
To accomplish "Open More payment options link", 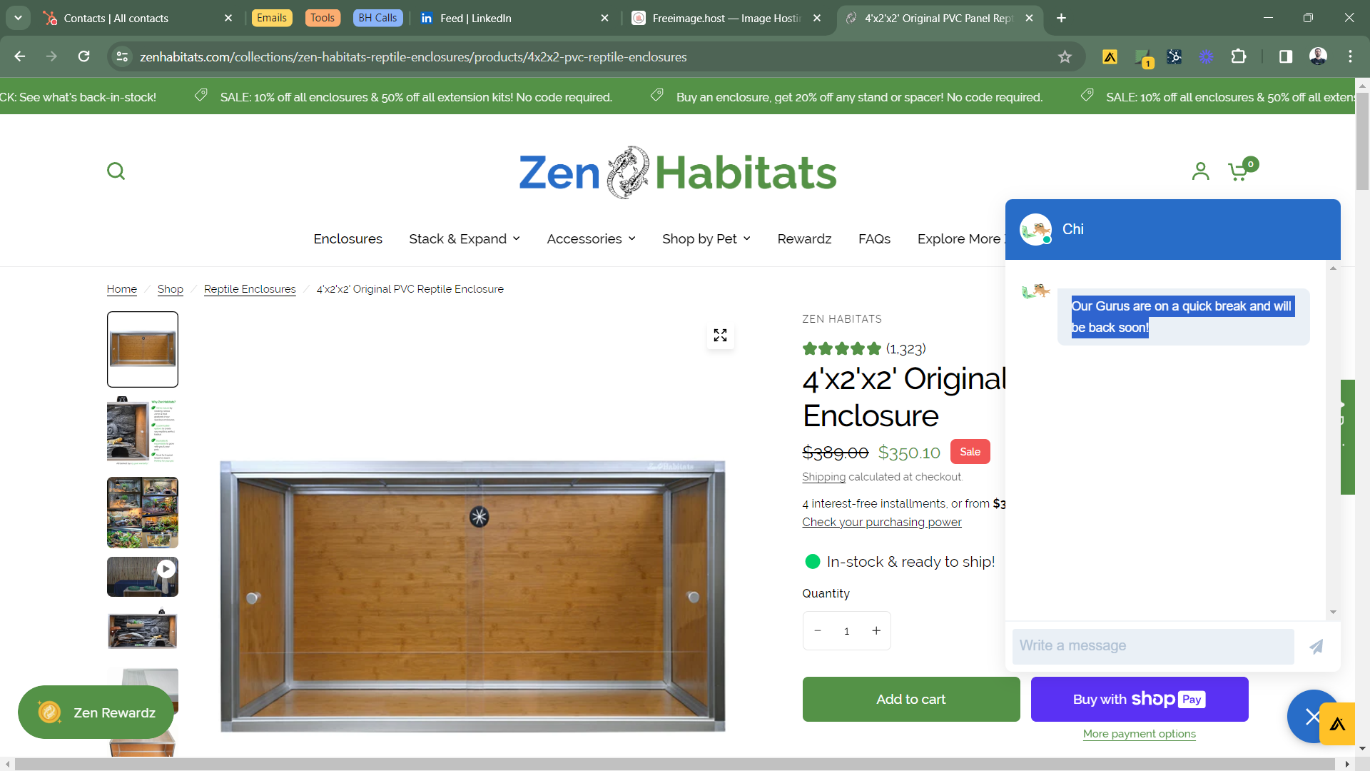I will 1140,734.
